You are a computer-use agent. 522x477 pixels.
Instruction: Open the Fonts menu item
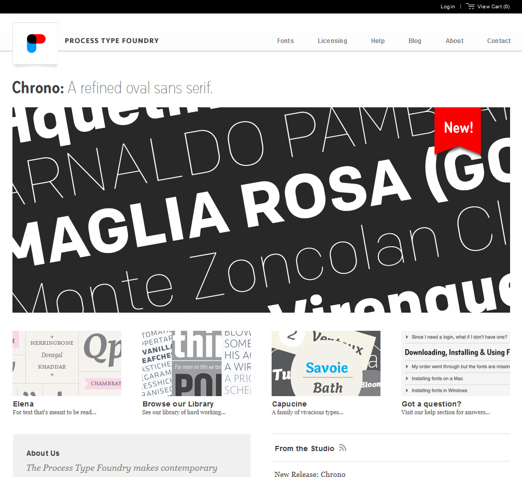click(285, 40)
